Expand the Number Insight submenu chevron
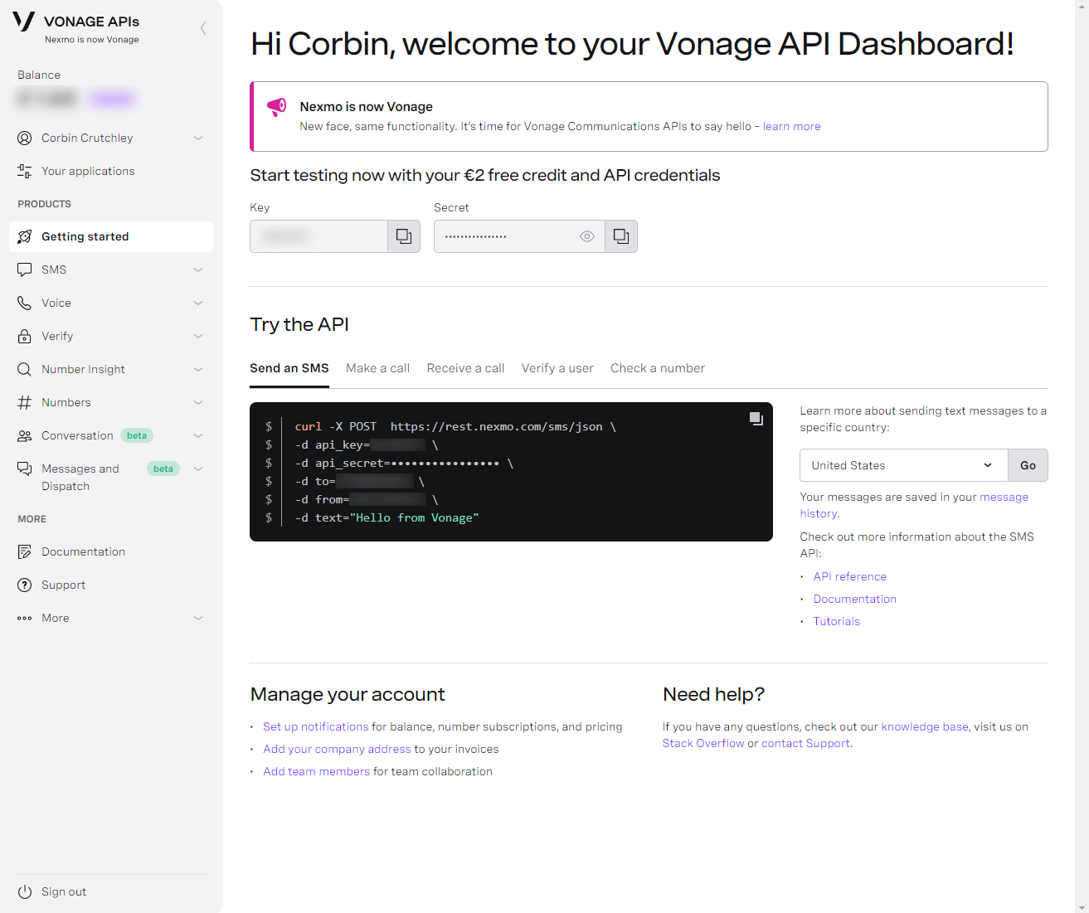The height and width of the screenshot is (913, 1089). (x=198, y=369)
